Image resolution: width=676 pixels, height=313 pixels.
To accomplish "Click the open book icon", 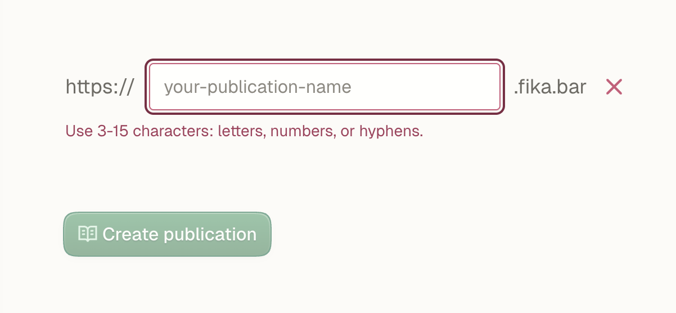I will [87, 234].
